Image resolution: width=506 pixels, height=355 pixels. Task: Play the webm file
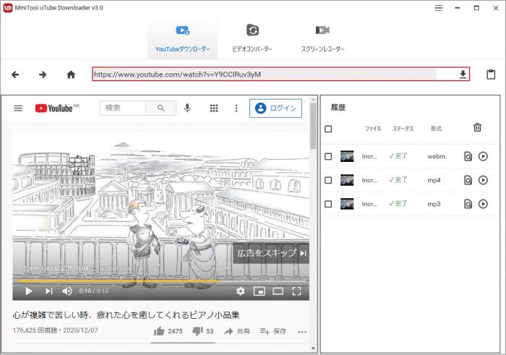coord(483,156)
